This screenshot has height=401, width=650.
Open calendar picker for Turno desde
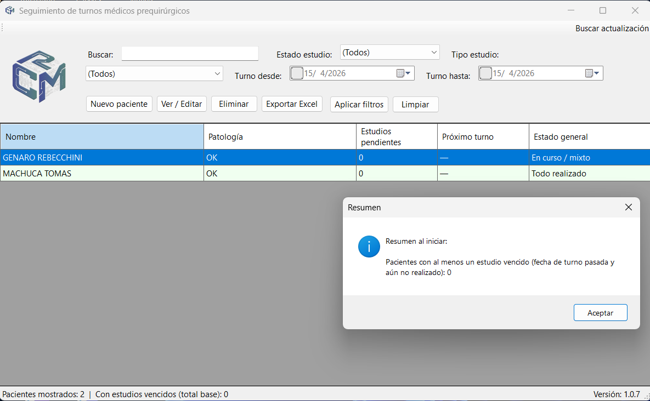(403, 73)
